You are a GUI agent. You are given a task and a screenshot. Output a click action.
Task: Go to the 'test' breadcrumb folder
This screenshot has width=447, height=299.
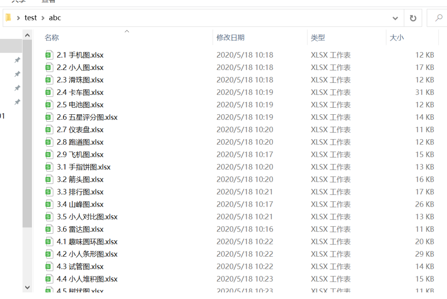tap(31, 18)
